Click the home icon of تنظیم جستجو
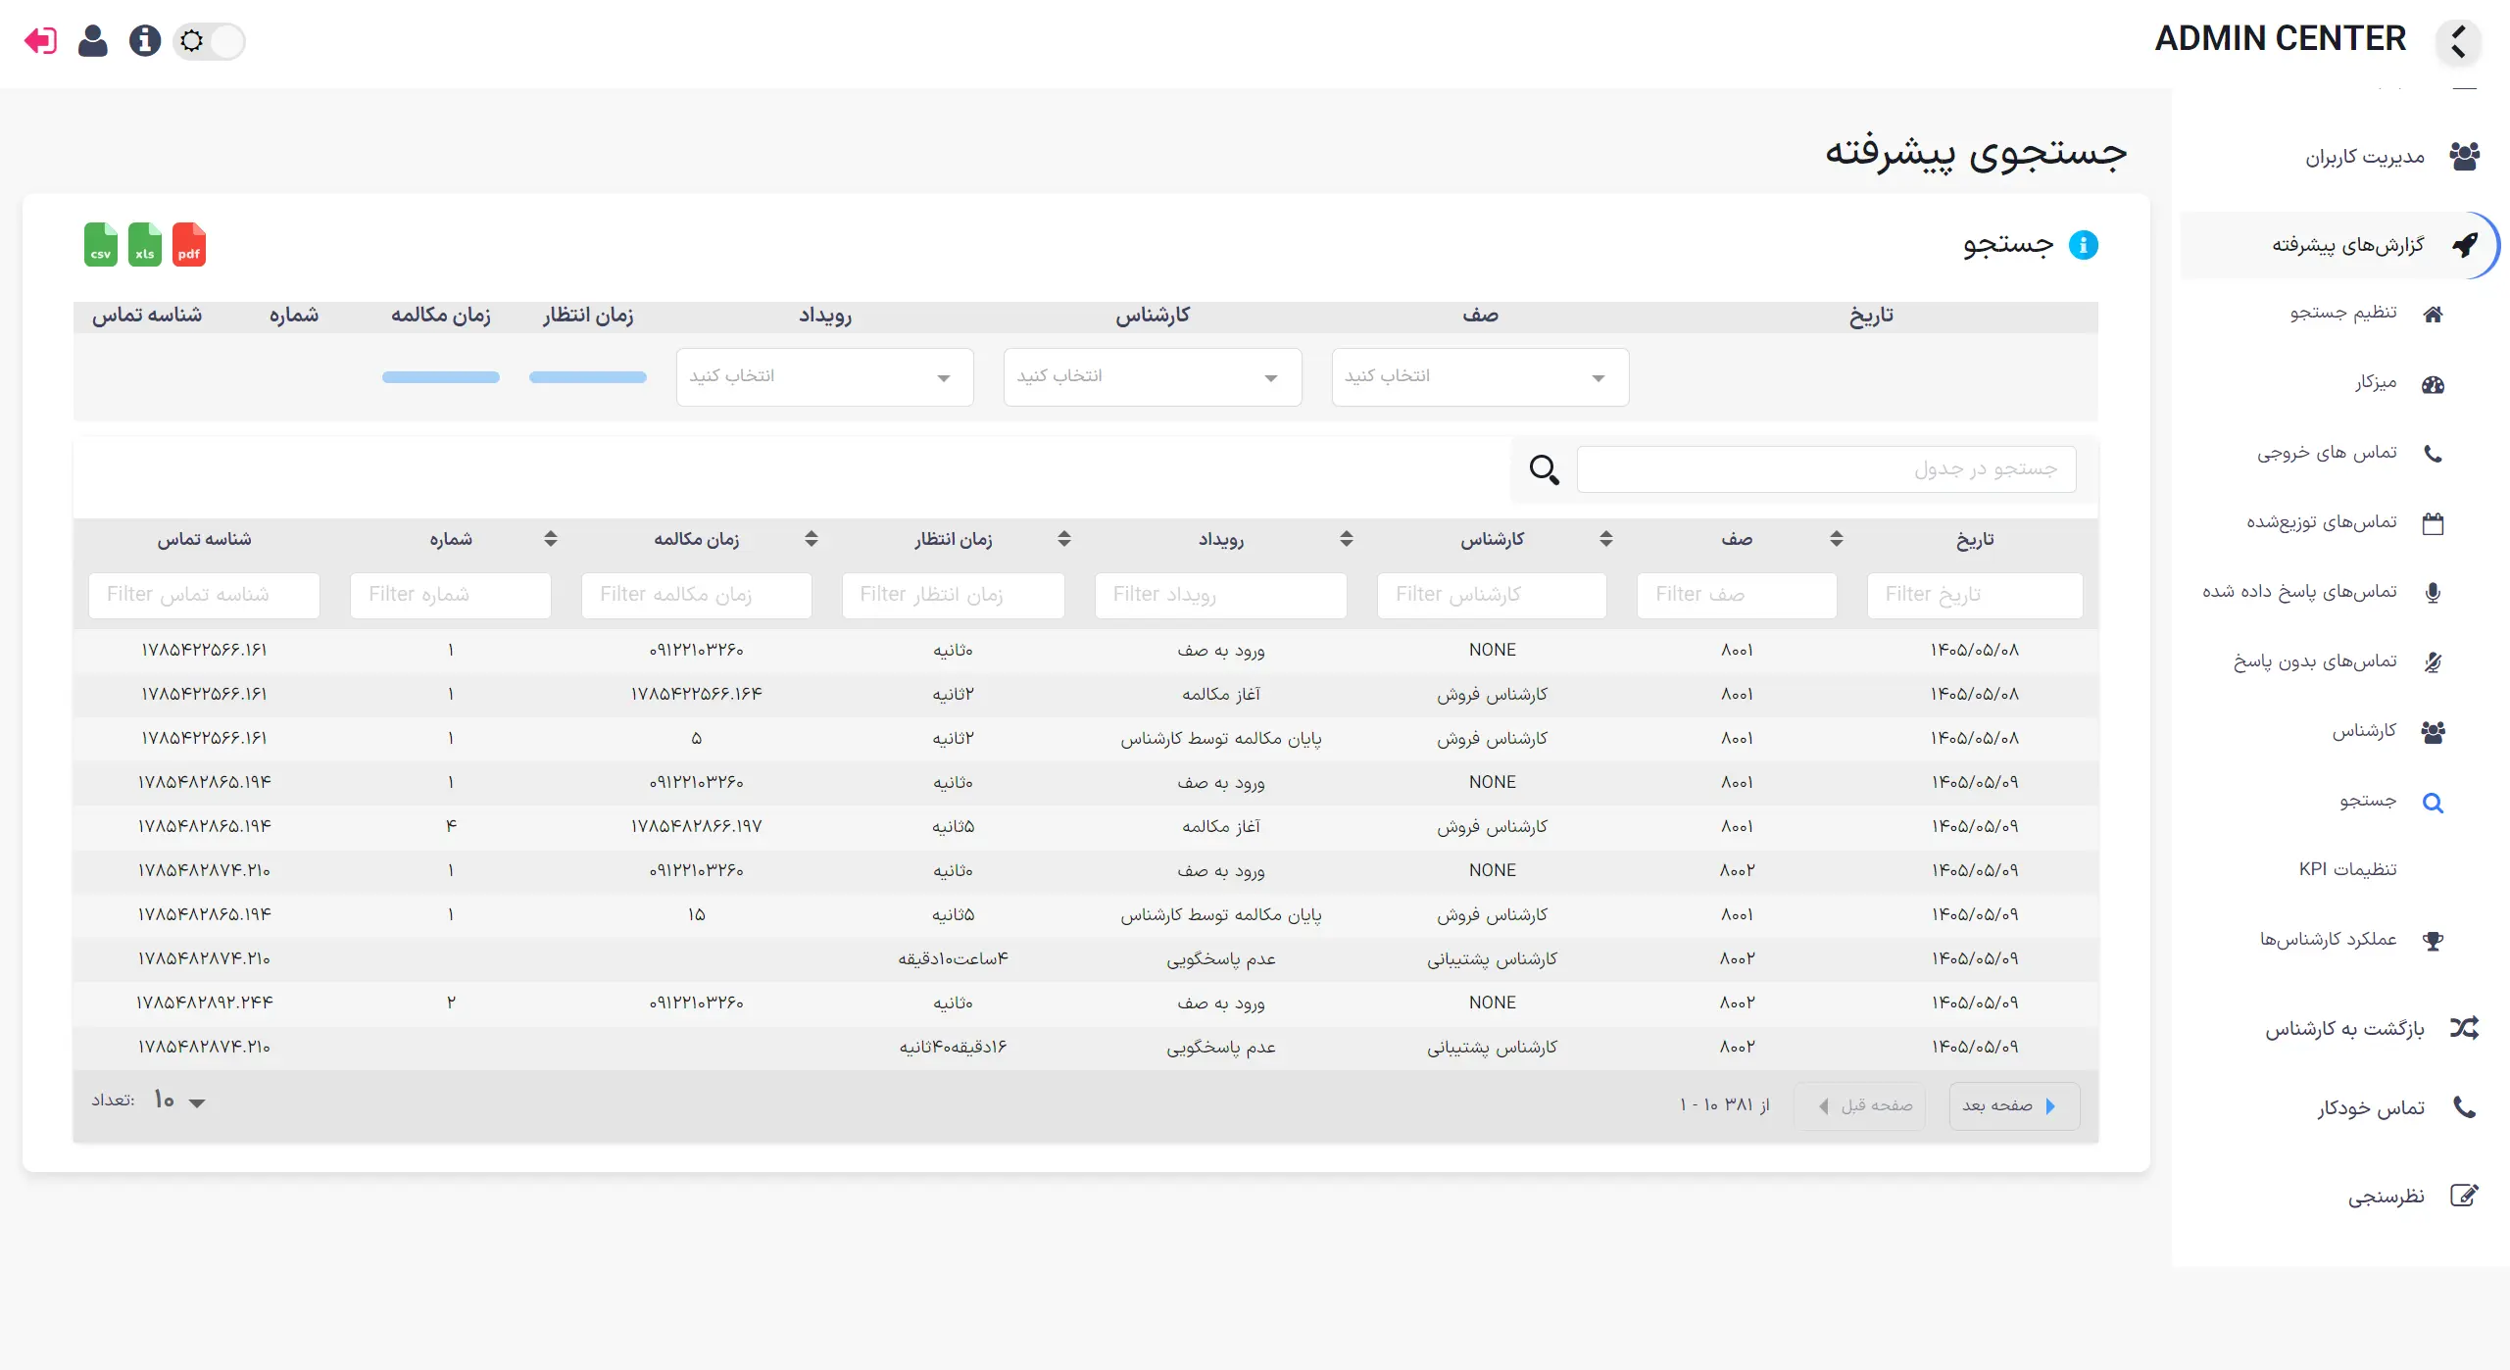Screen dimensions: 2510x1370 point(2433,315)
